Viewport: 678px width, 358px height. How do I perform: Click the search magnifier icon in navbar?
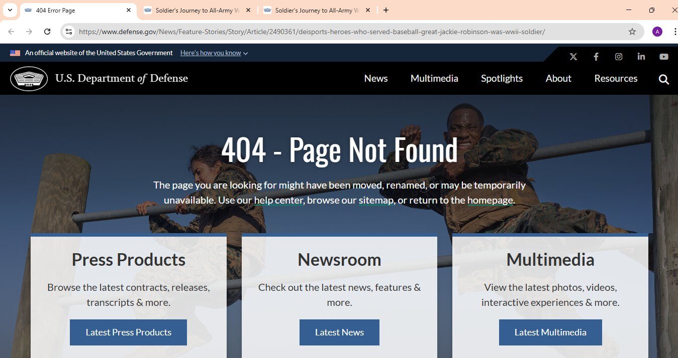click(x=664, y=79)
